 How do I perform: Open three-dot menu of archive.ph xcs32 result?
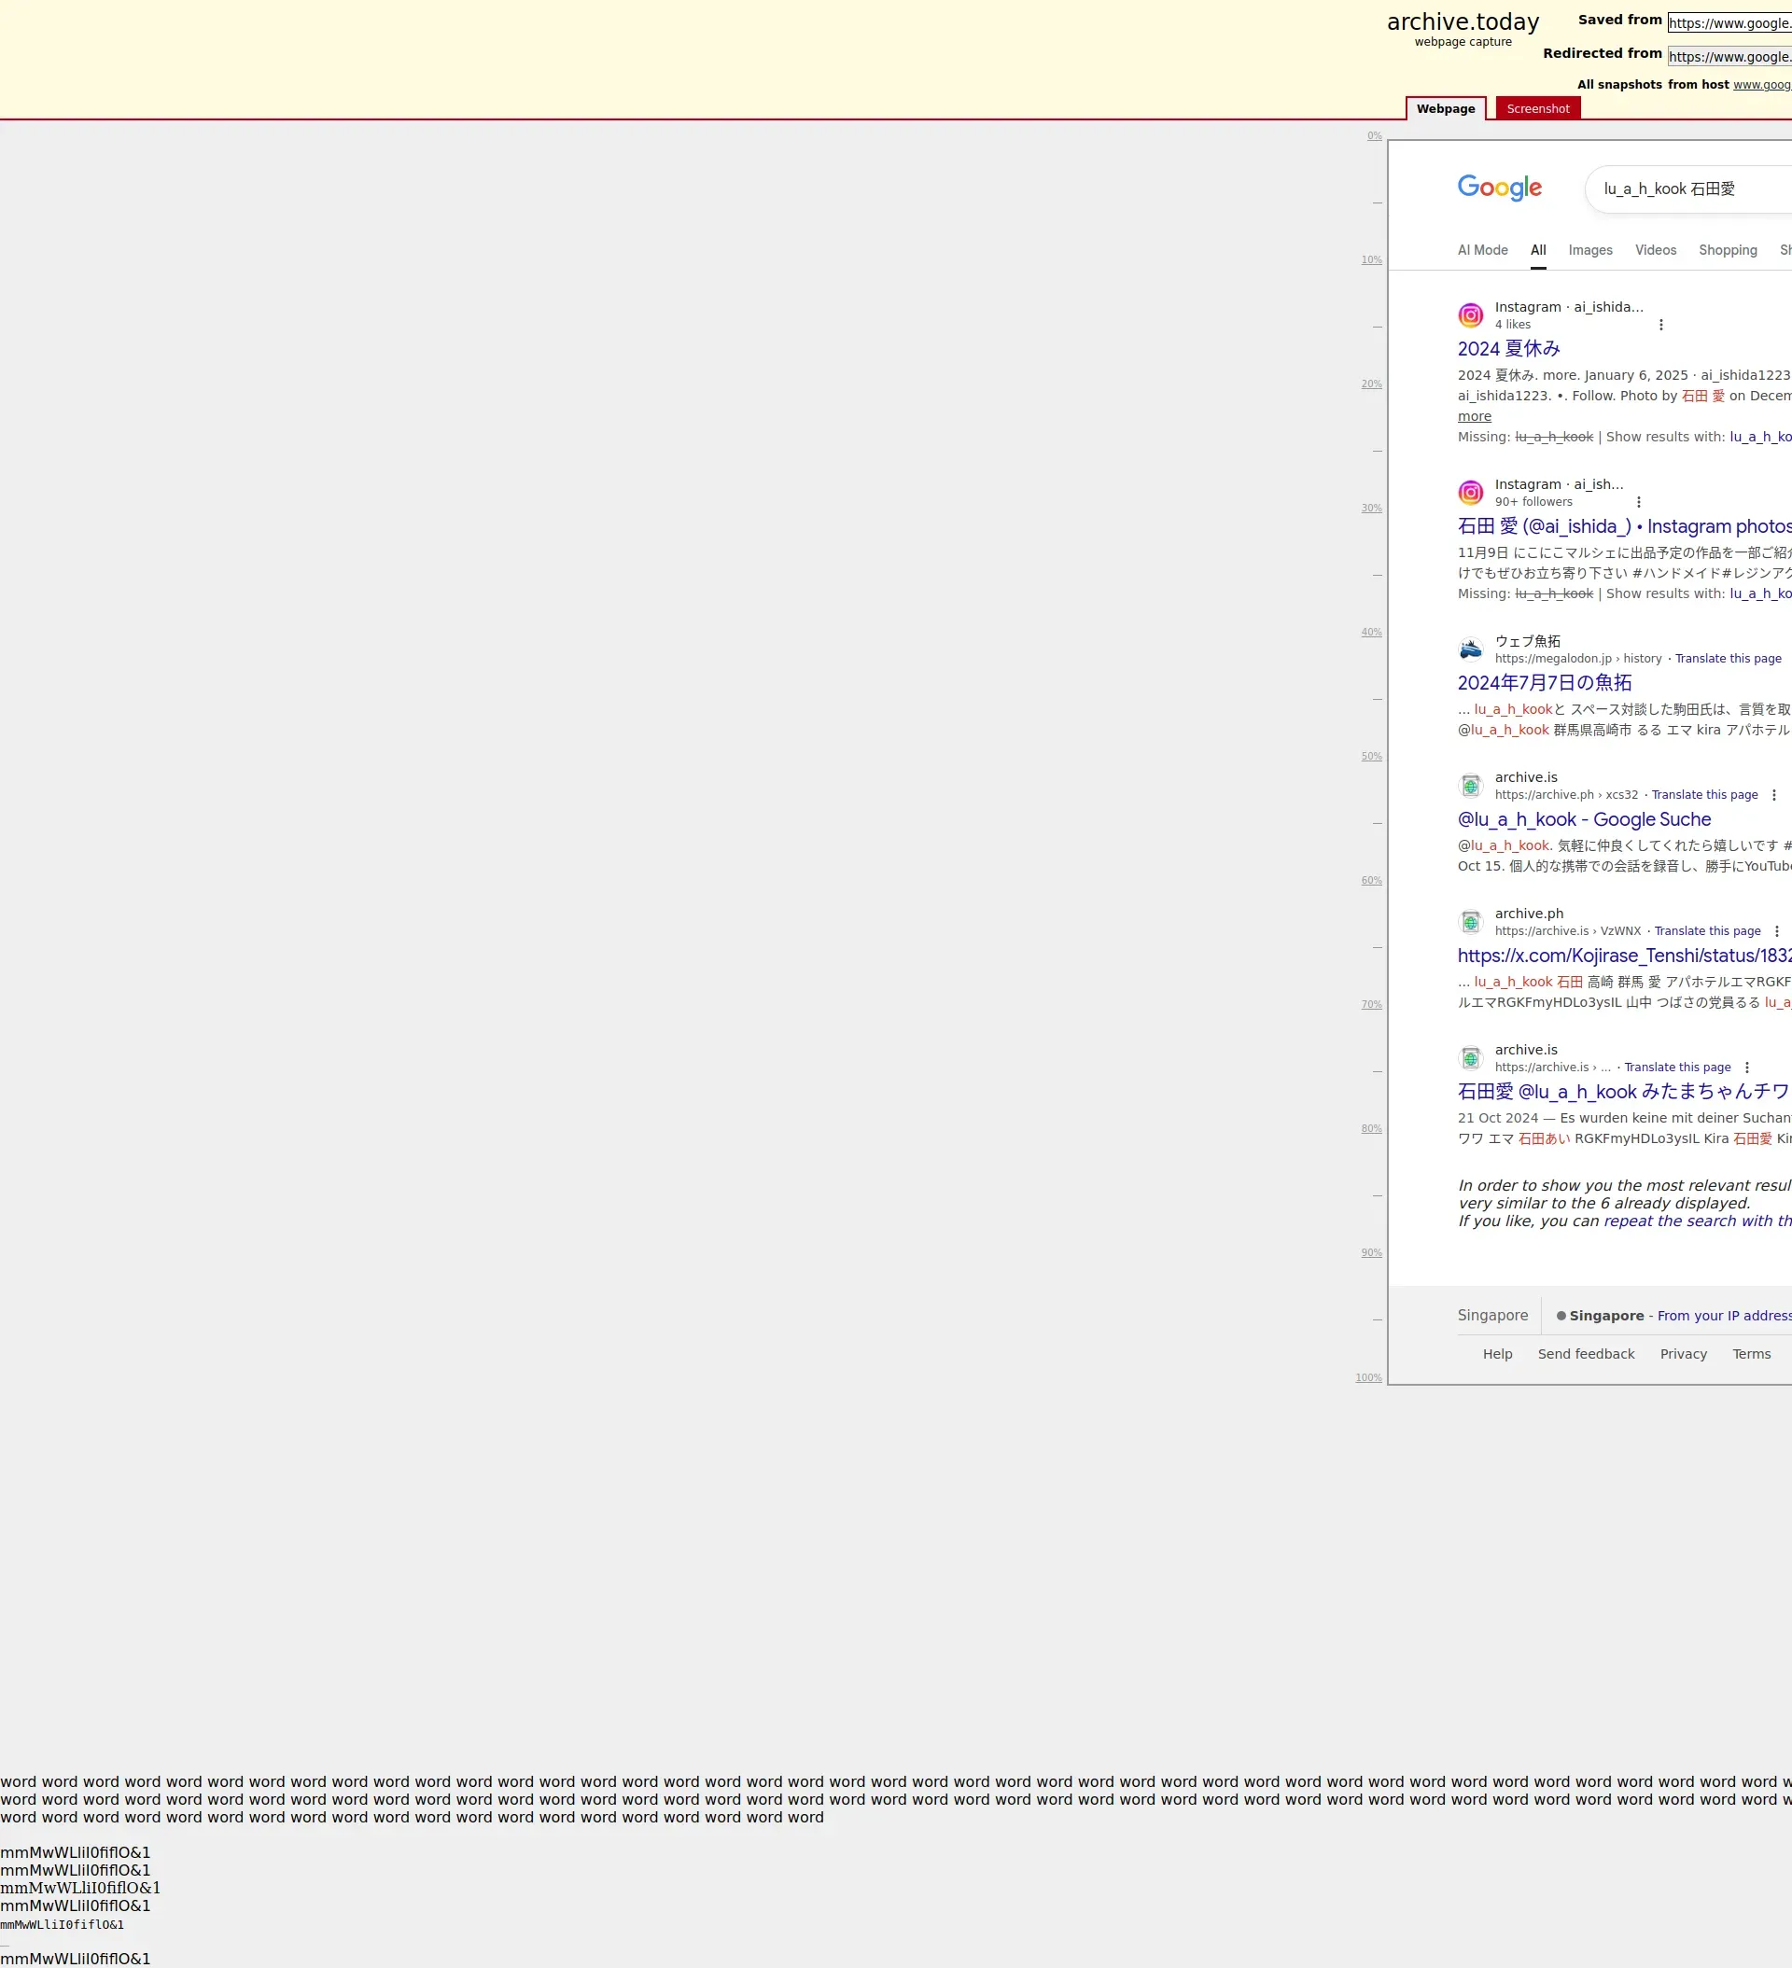pyautogui.click(x=1774, y=796)
